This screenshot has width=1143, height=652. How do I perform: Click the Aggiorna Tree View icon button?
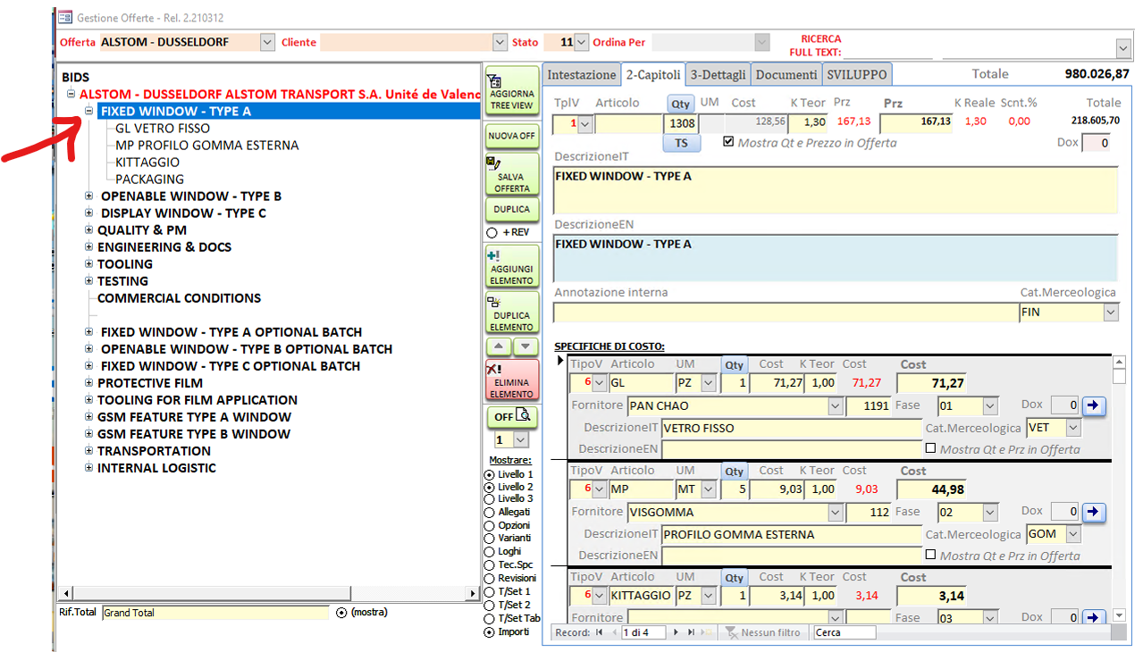(512, 90)
